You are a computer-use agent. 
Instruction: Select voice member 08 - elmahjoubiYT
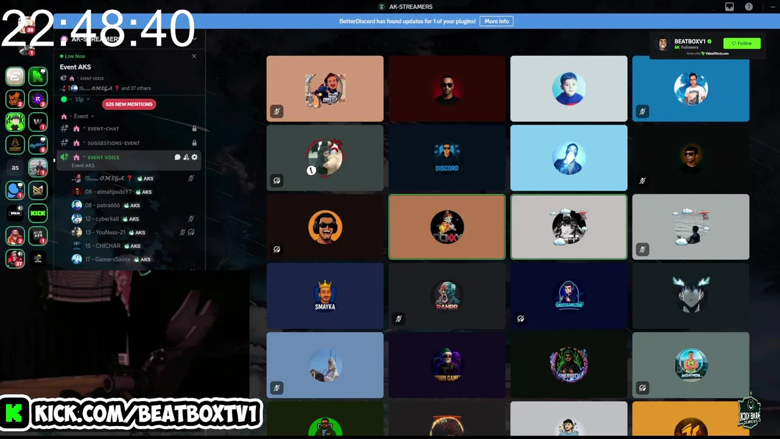coord(134,191)
